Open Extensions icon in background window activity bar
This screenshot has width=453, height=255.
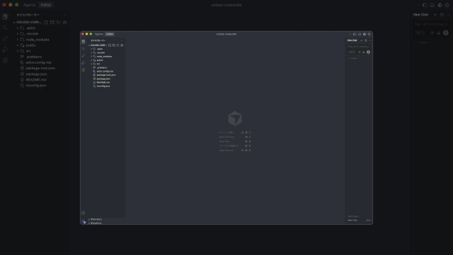(x=5, y=60)
